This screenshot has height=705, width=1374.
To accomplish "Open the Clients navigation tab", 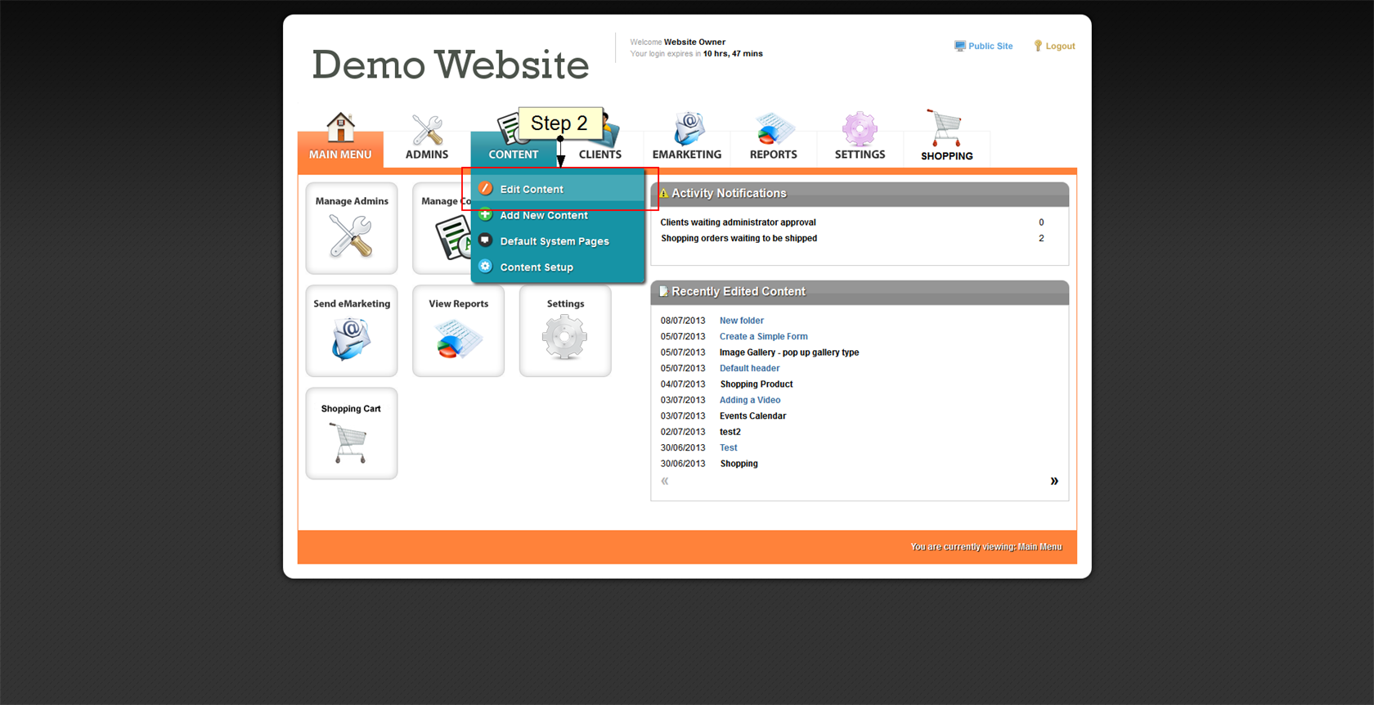I will [600, 154].
